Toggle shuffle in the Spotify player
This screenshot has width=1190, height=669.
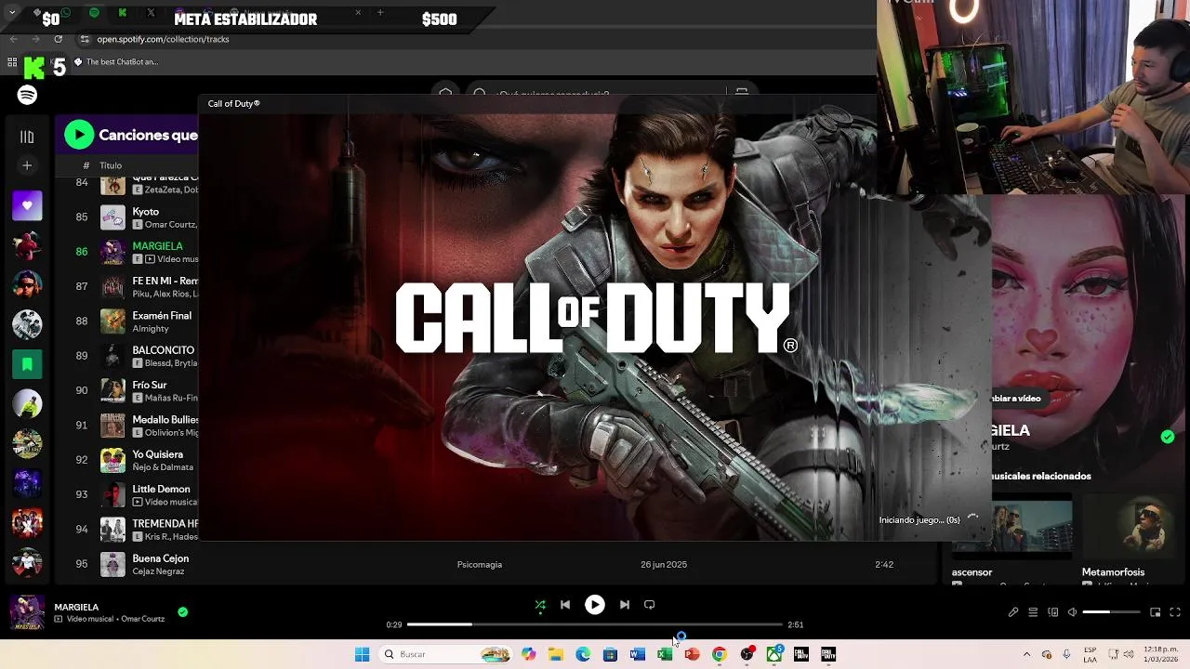click(x=540, y=605)
